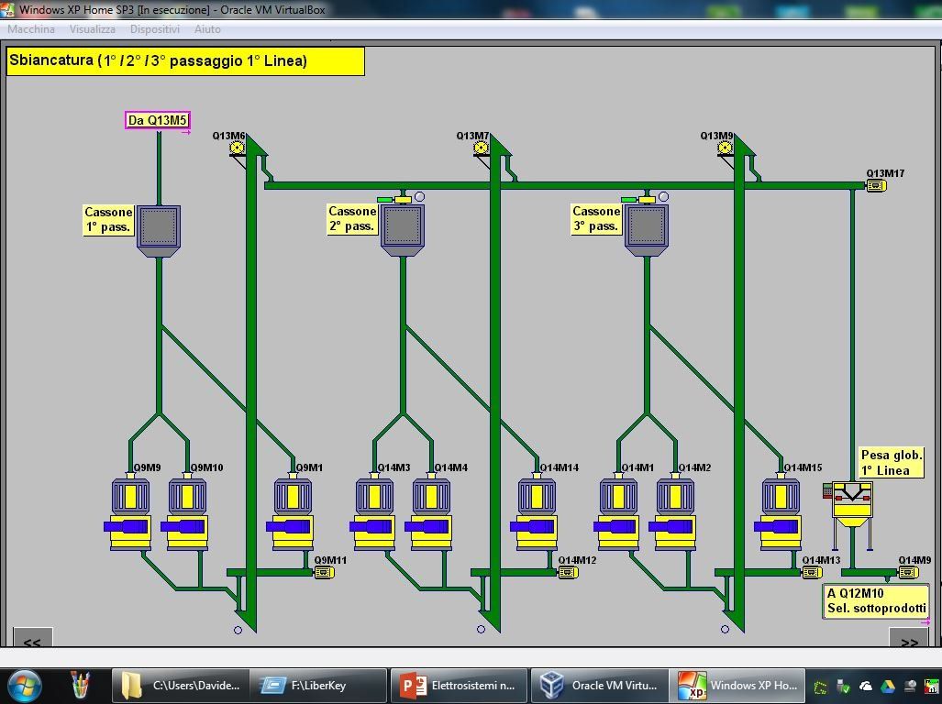Select the Q13M17 conveyor motor icon

click(x=876, y=186)
